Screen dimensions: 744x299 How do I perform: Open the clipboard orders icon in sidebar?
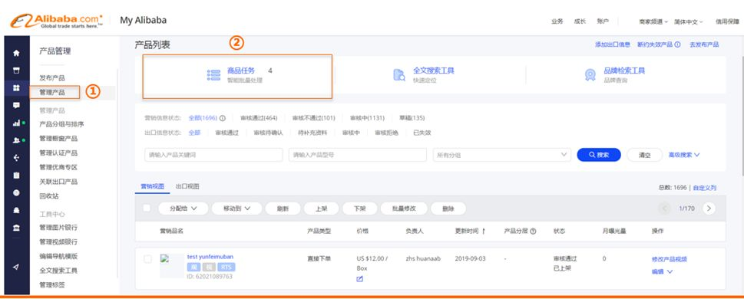pyautogui.click(x=16, y=176)
